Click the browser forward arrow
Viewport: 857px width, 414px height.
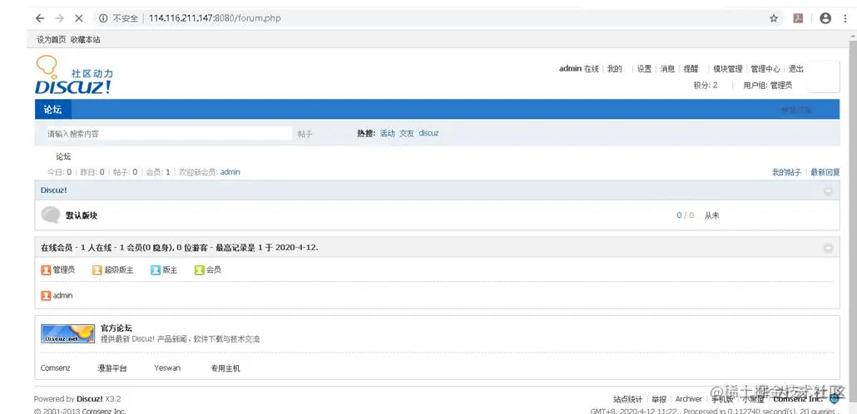(59, 18)
